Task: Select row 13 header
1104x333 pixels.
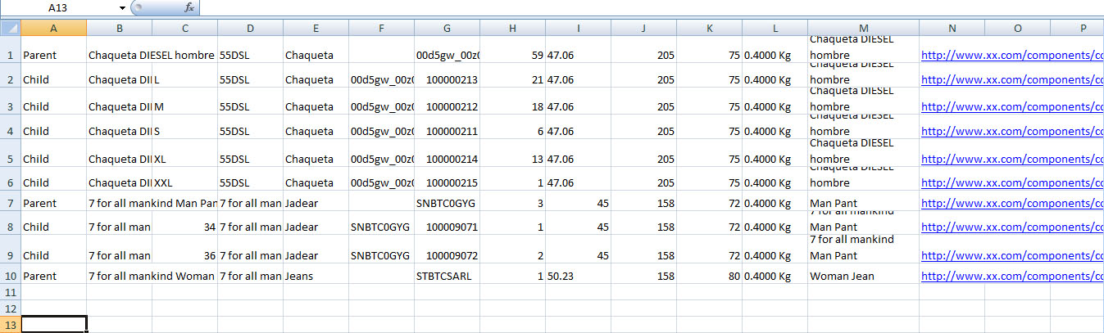Action: click(10, 325)
